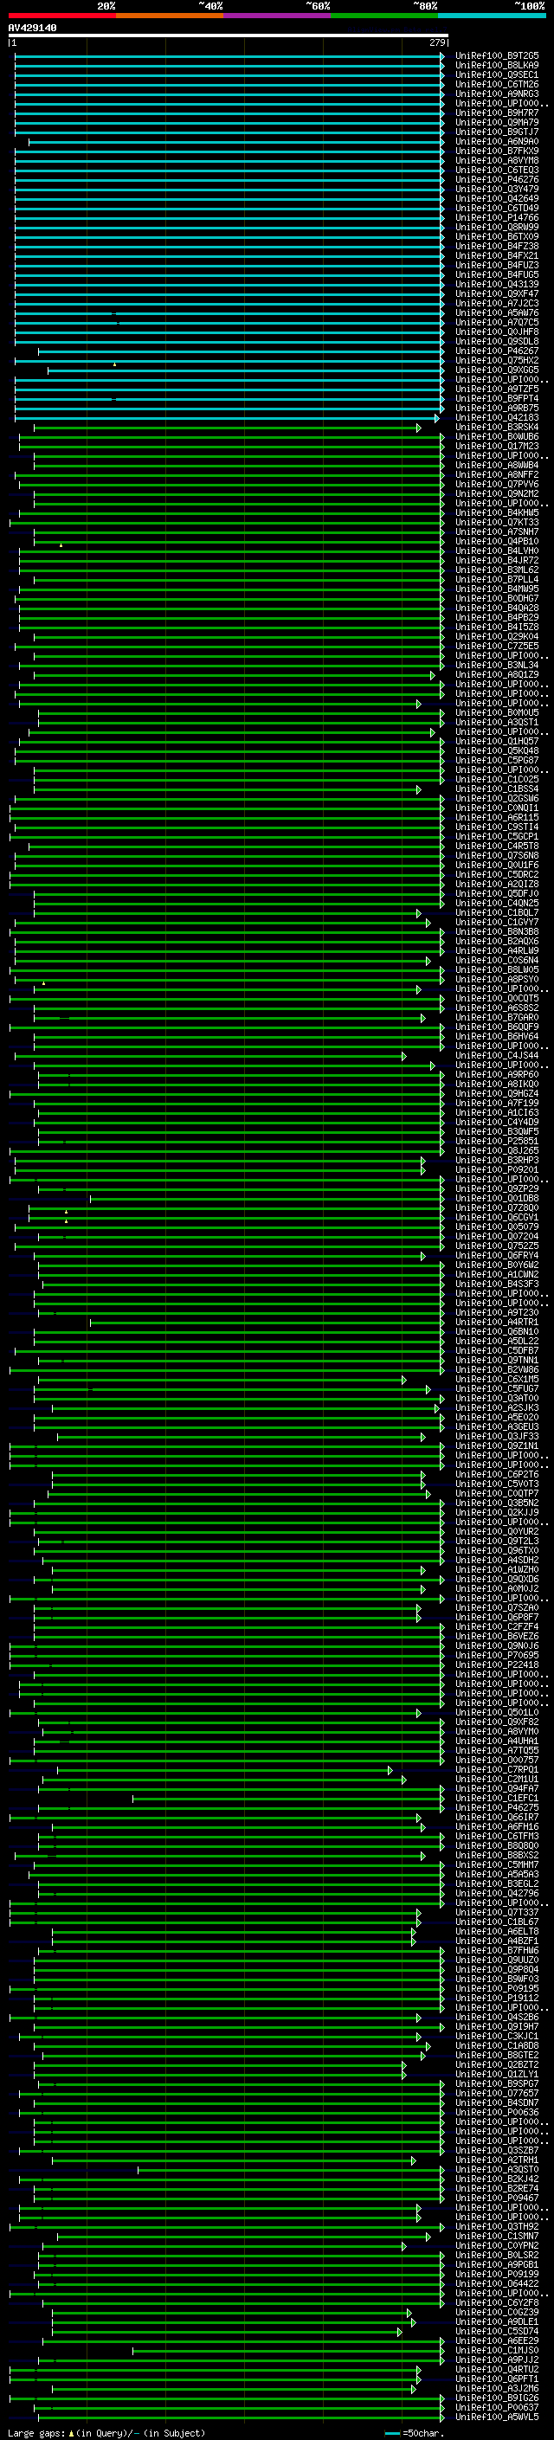Select label UniRef100_B9FPT4

497,399
